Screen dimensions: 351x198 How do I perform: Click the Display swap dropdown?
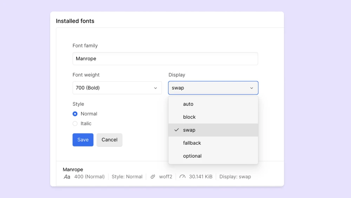tap(213, 88)
